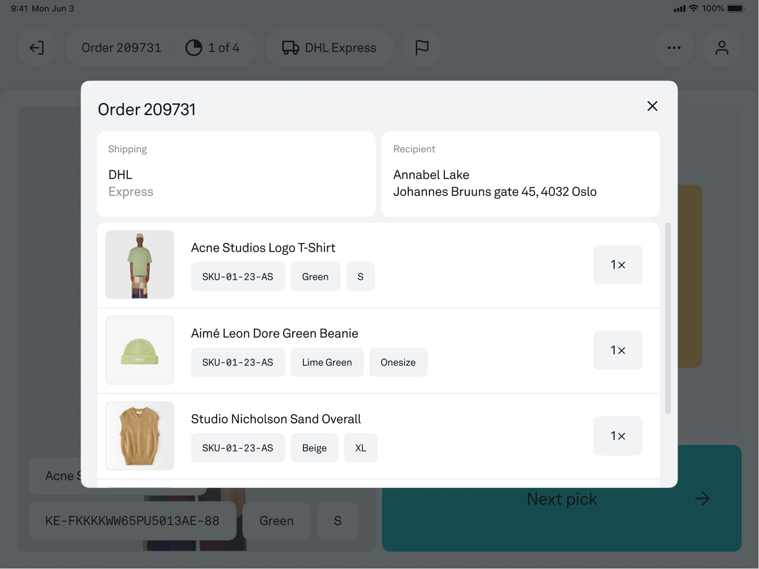
Task: Click the 1× quantity for Green Beanie
Action: 618,350
